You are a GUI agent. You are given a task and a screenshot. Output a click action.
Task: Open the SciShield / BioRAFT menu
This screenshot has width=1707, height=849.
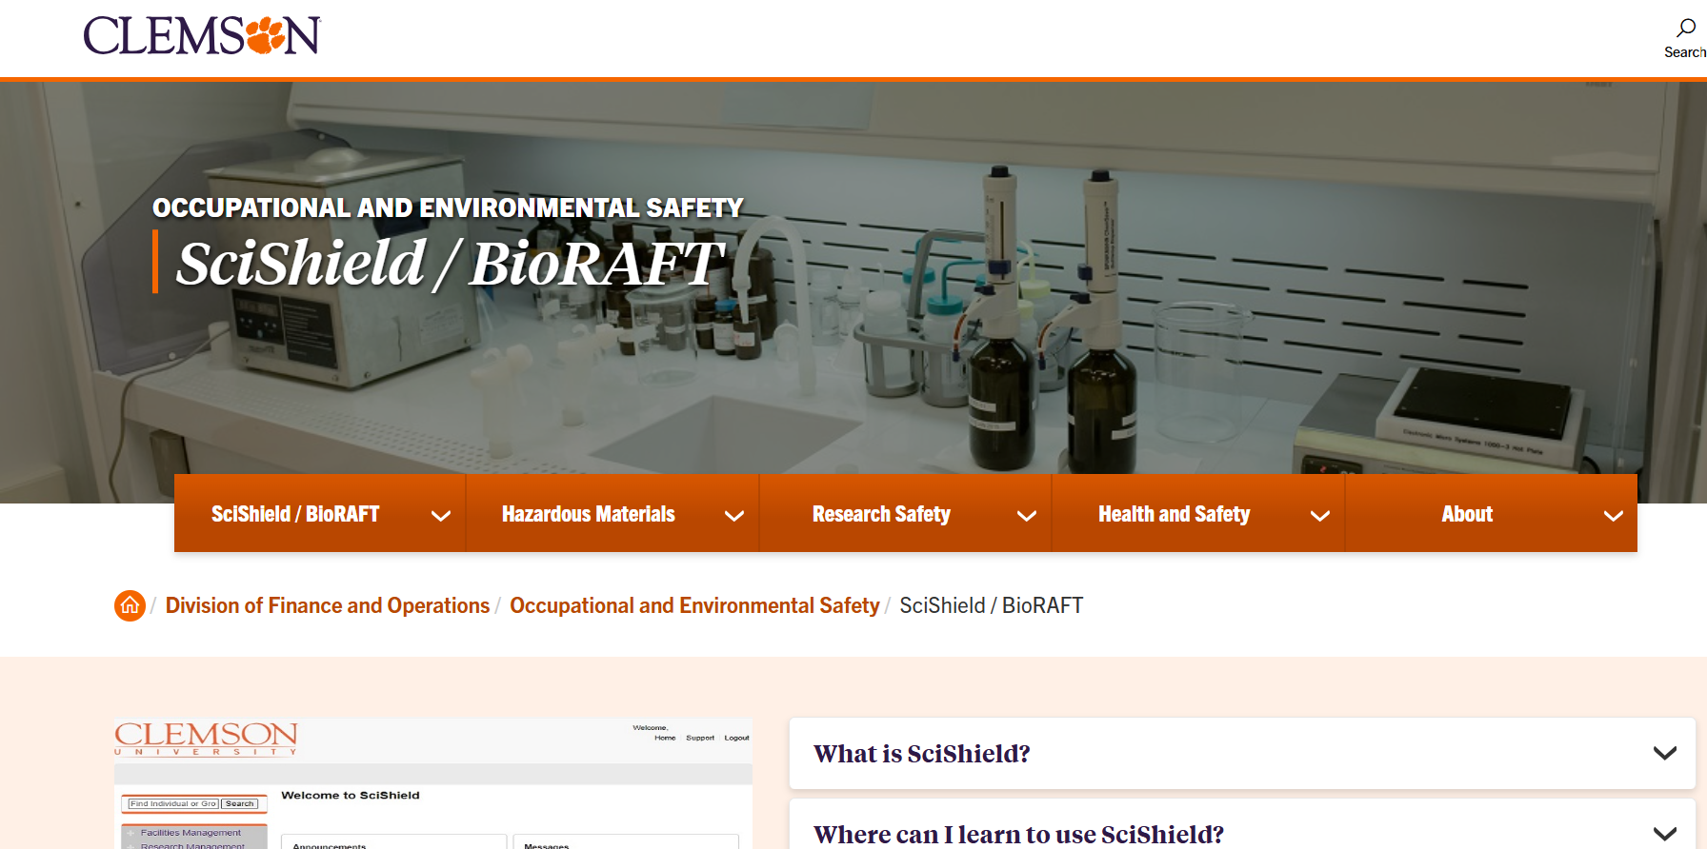[x=295, y=514]
